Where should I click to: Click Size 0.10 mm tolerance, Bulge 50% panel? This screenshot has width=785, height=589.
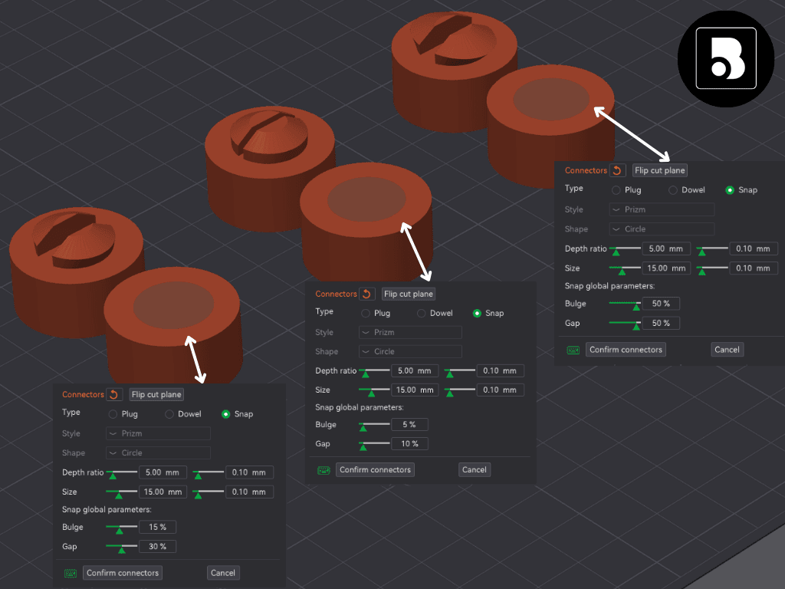coord(754,268)
